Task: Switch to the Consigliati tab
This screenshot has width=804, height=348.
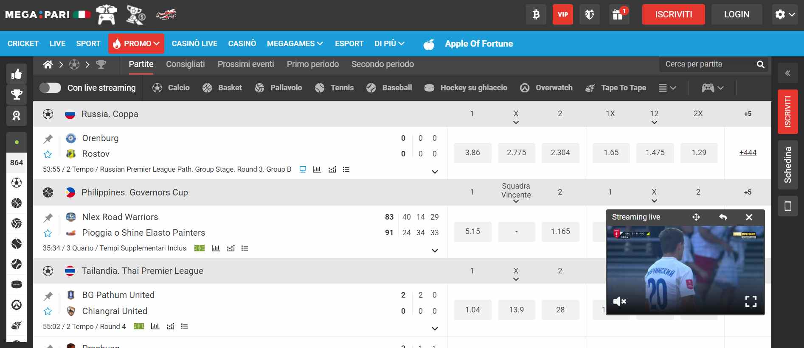Action: [186, 64]
